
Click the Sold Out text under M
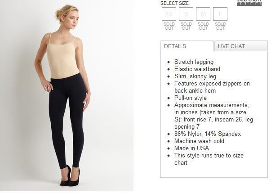203,26
